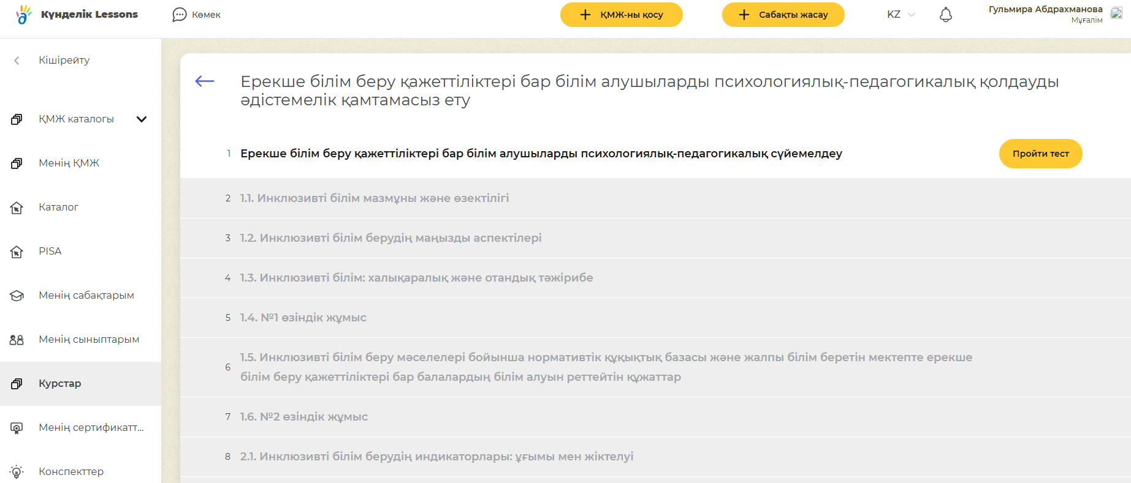This screenshot has height=483, width=1131.
Task: Click the Менің сыныптарым people icon
Action: pos(17,340)
